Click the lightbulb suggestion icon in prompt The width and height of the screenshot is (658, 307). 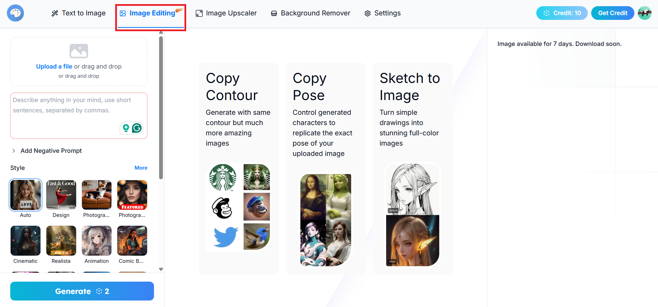pyautogui.click(x=126, y=128)
